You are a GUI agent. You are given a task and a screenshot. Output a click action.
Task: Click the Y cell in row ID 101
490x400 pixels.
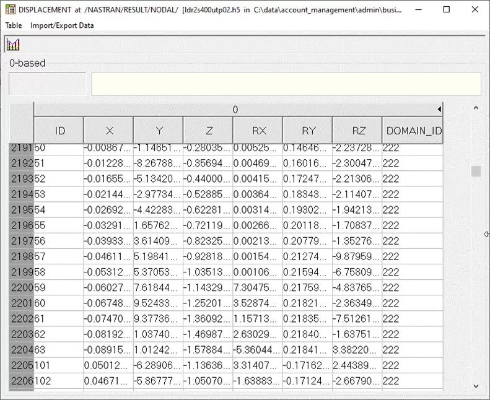158,364
